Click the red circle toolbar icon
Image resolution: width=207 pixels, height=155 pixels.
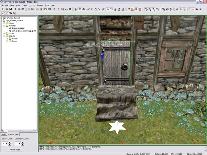click(62, 9)
